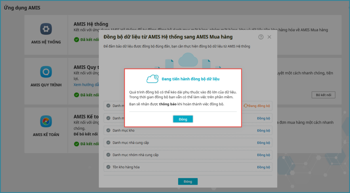Image resolution: width=350 pixels, height=193 pixels.
Task: Click the Danh mục nhóm nhà cung cấp row text
Action: tap(135, 155)
